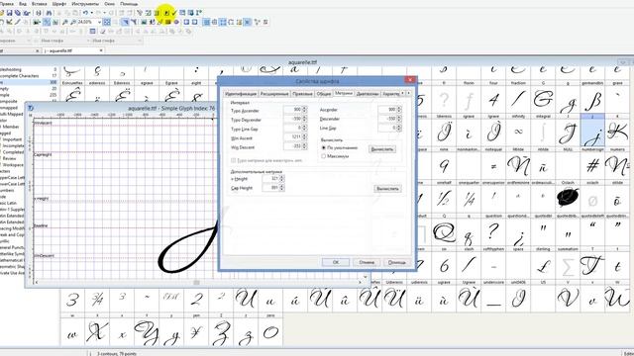This screenshot has width=634, height=356.
Task: Click the highlighted pointer tool icon in second toolbar
Action: pyautogui.click(x=125, y=22)
